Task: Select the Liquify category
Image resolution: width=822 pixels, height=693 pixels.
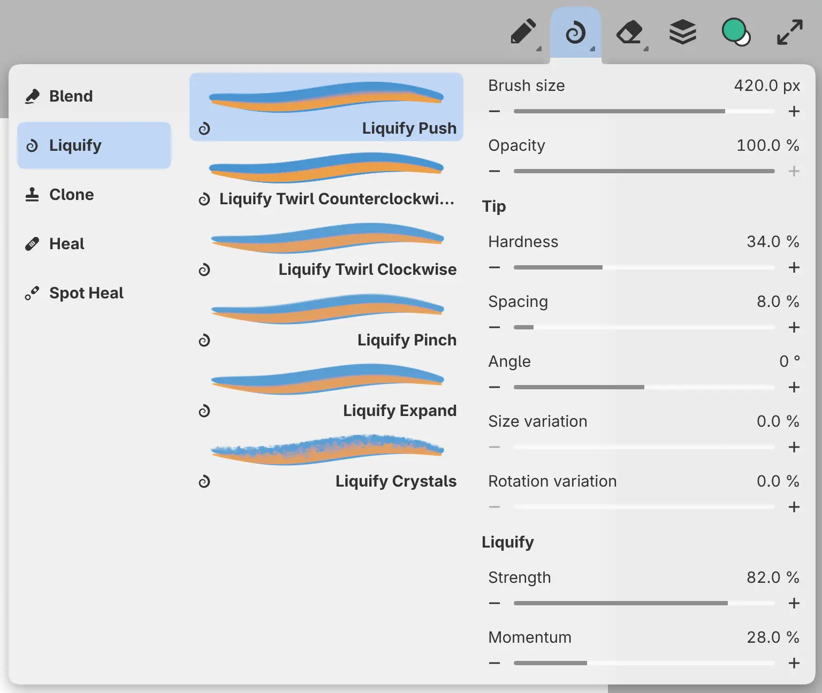Action: pos(94,145)
